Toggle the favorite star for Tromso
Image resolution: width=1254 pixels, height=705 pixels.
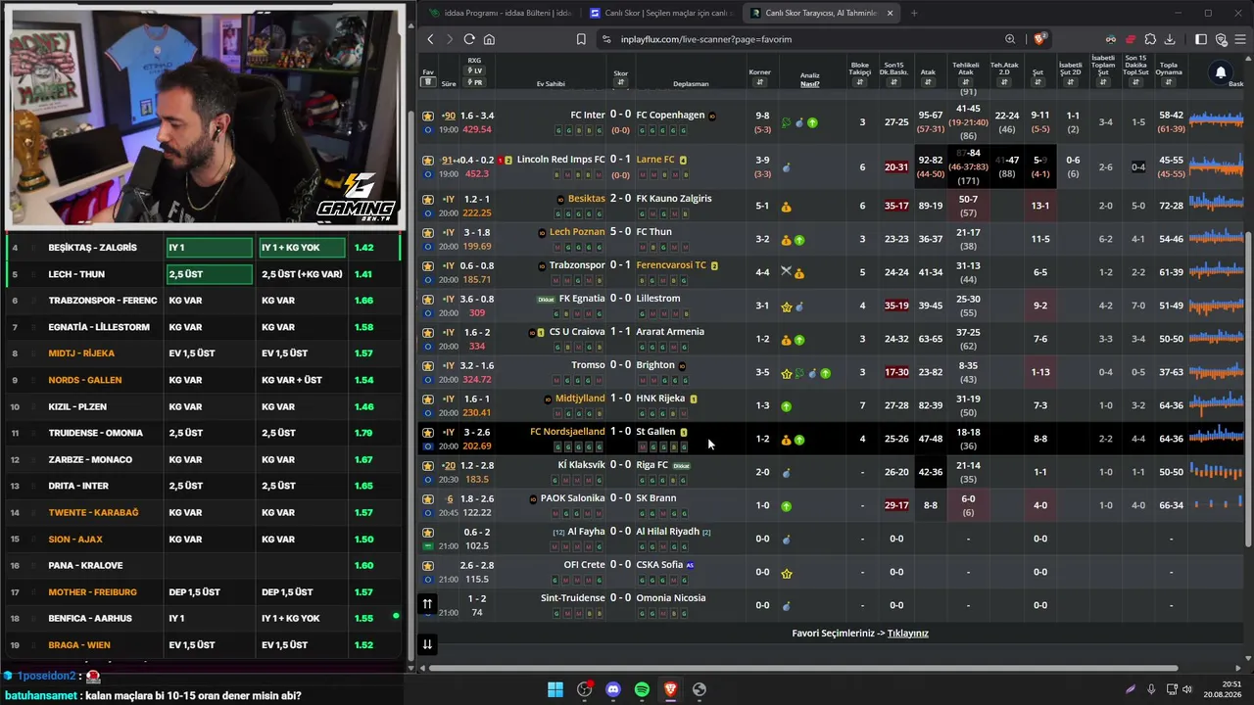[x=428, y=365]
